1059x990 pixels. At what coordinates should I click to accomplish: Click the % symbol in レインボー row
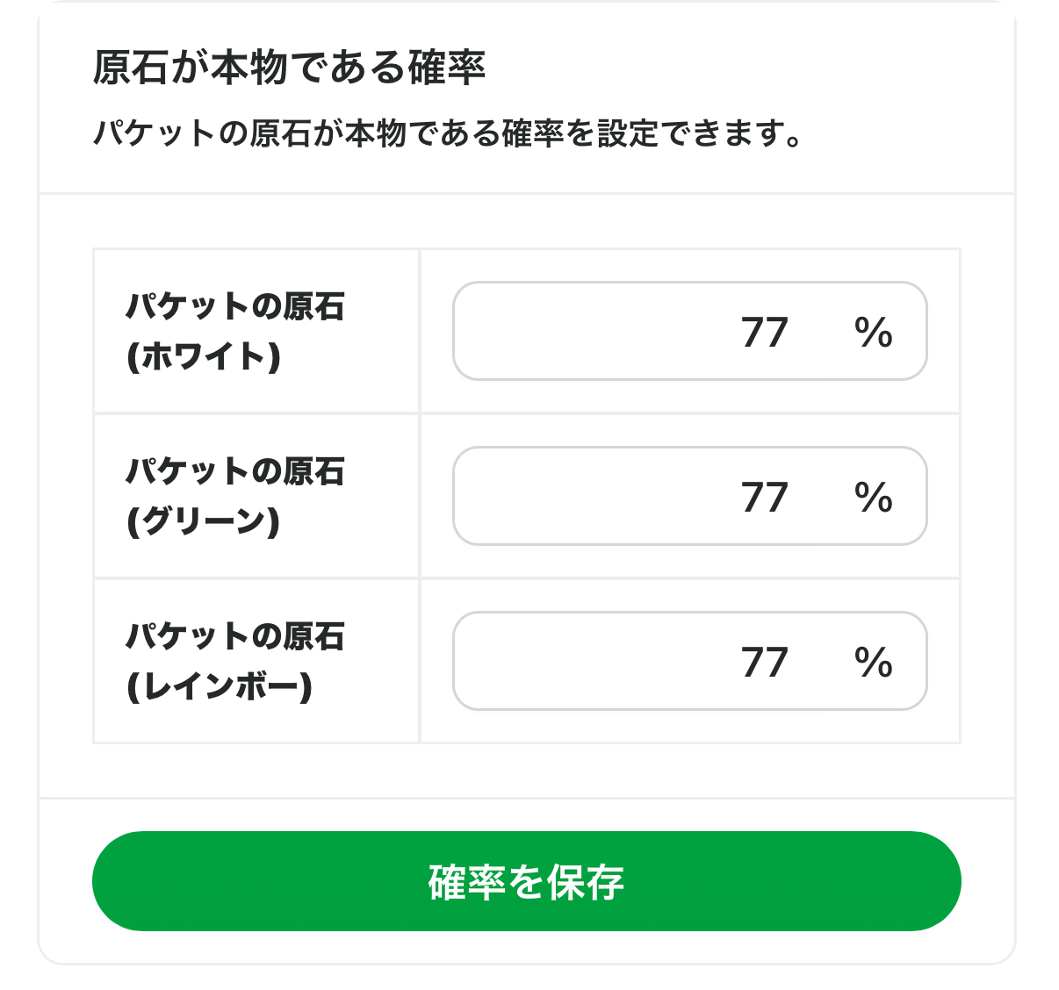point(873,663)
